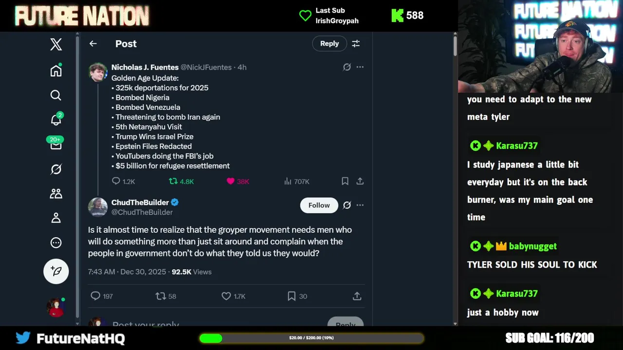
Task: Expand the More circle menu in sidebar
Action: pyautogui.click(x=56, y=243)
